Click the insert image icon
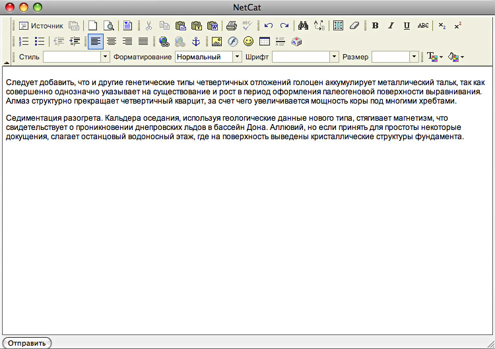This screenshot has height=349, width=495. [217, 42]
